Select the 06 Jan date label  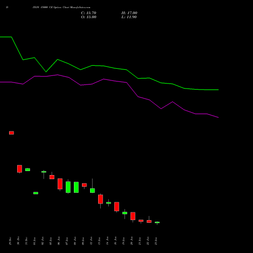[x=59, y=241]
